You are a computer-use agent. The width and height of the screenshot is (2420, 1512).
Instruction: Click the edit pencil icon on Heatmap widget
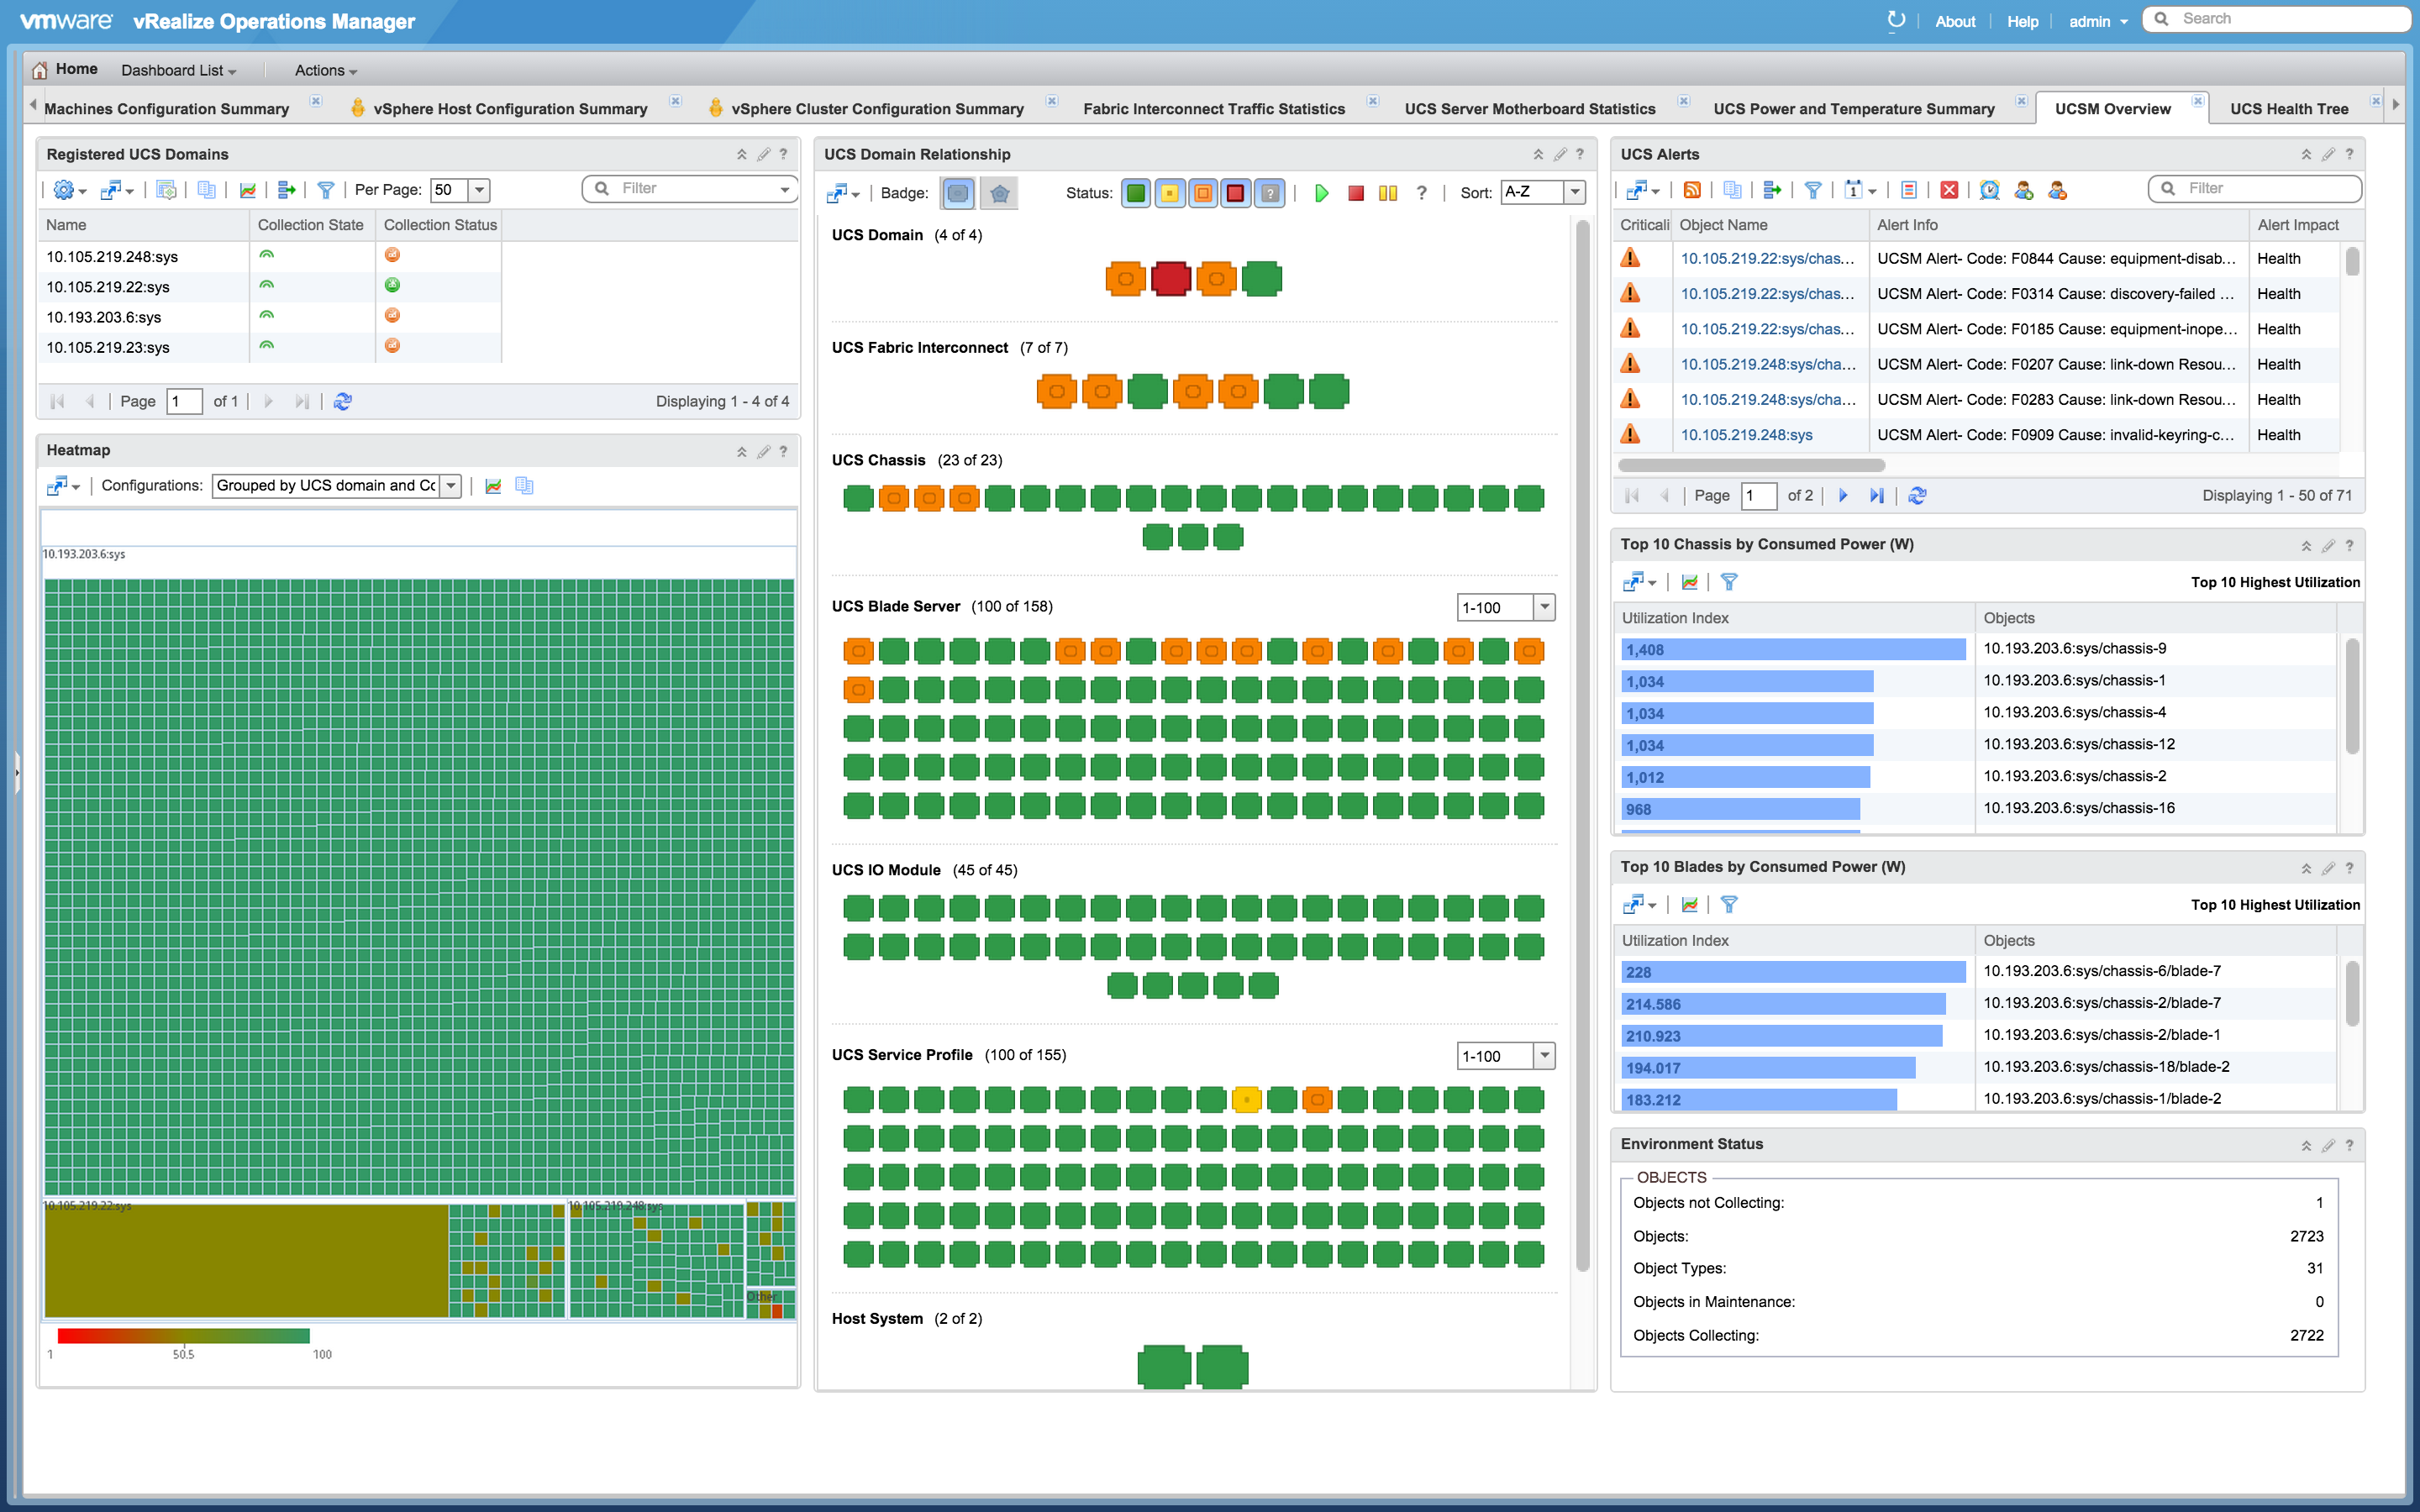pos(763,451)
